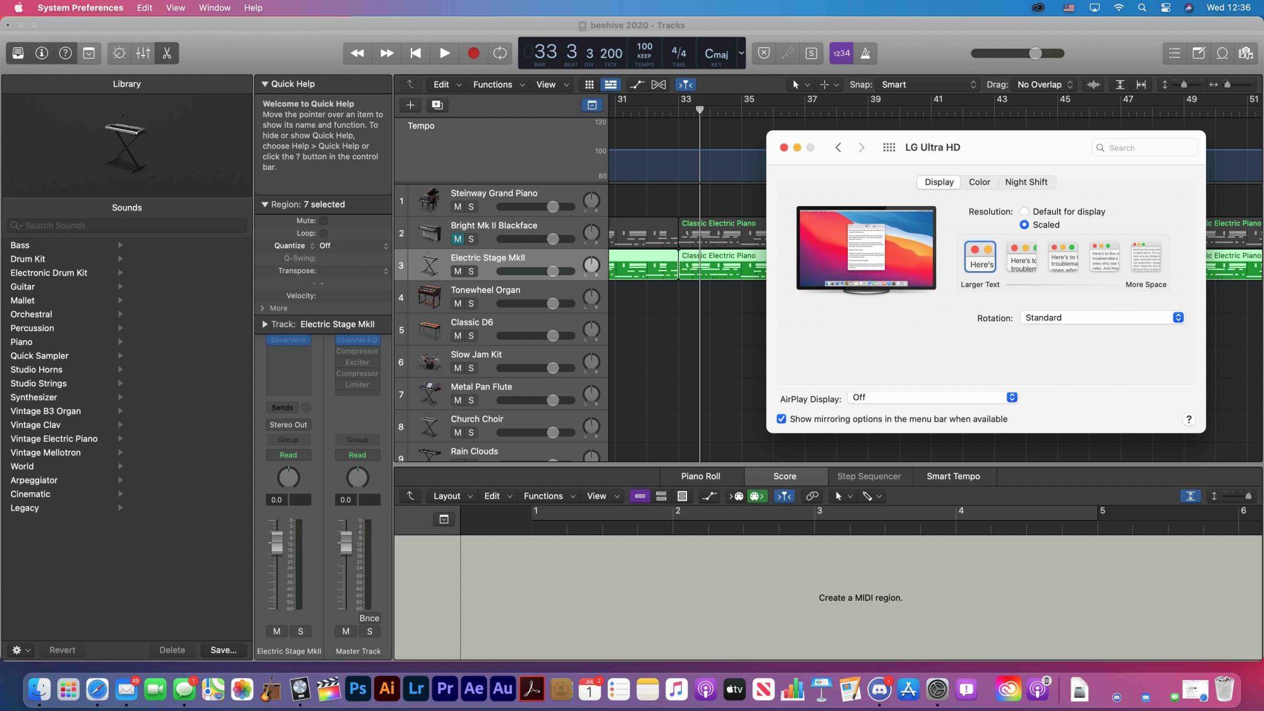The image size is (1264, 711).
Task: Click Go to Beginning transport button
Action: (415, 53)
